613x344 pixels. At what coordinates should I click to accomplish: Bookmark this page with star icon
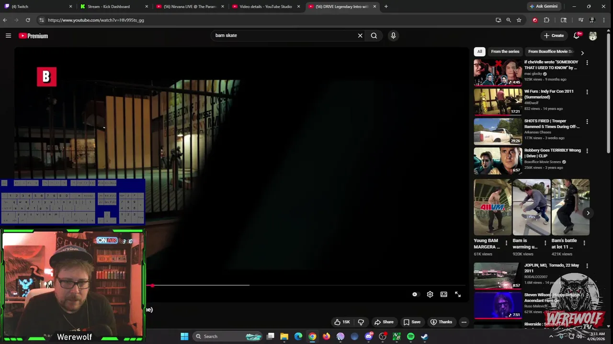(x=519, y=20)
